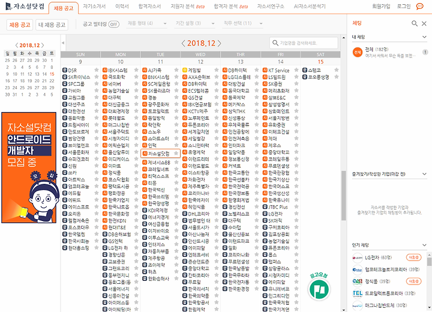Click the magnifier icon in company search box

(275, 43)
